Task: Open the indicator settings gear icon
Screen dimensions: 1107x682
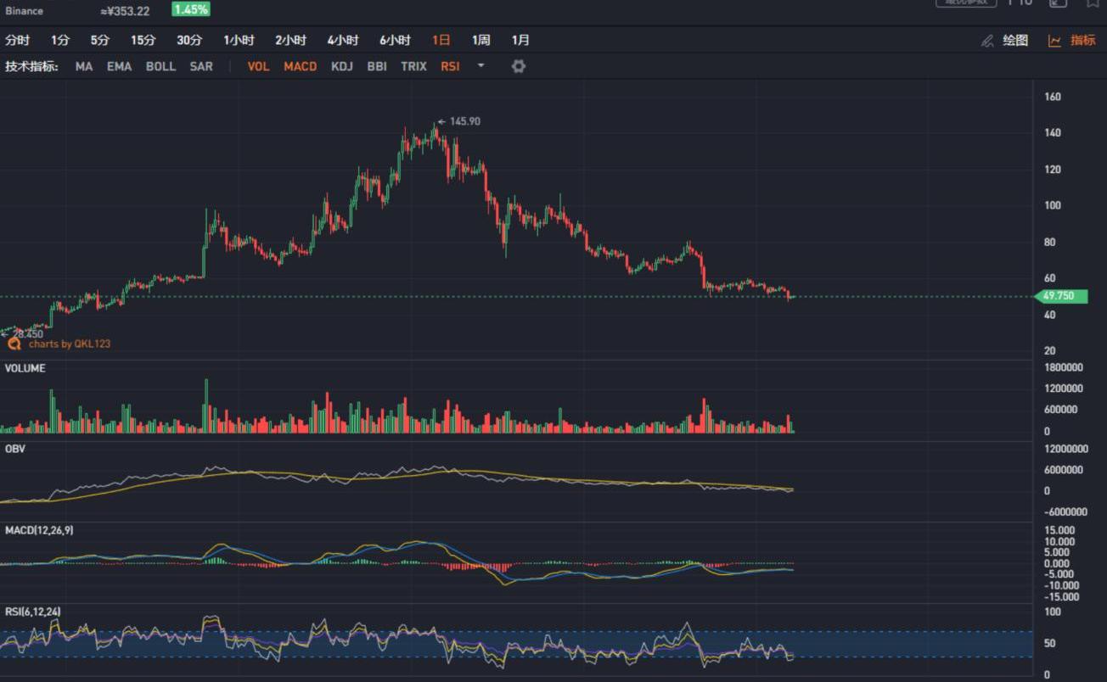Action: (519, 66)
